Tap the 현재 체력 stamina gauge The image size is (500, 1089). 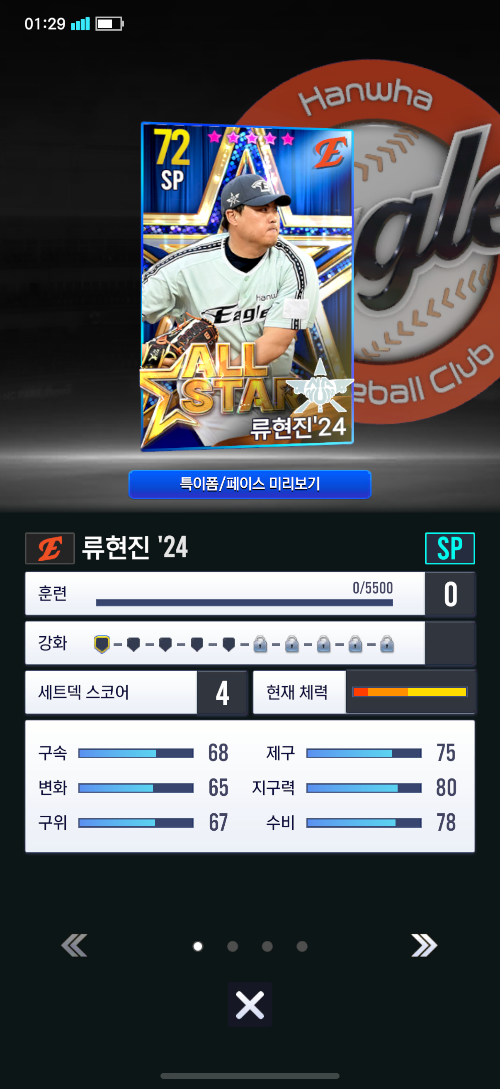tap(410, 692)
